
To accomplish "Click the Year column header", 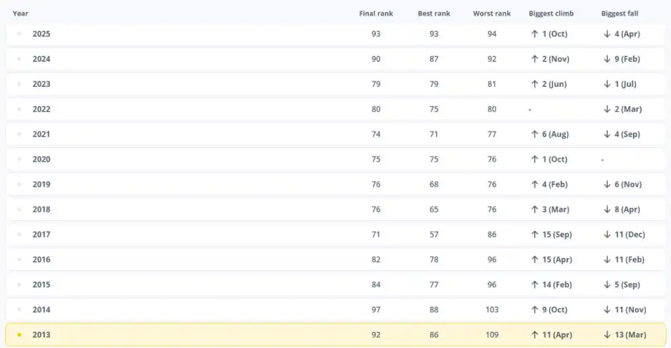I will click(x=21, y=14).
